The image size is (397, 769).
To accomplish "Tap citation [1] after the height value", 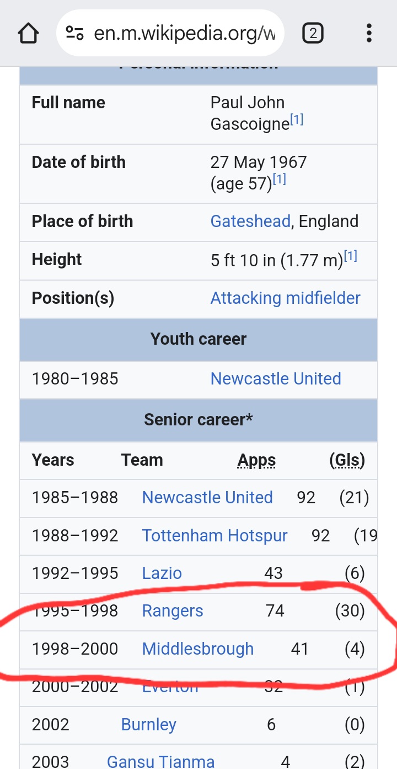I will click(351, 256).
